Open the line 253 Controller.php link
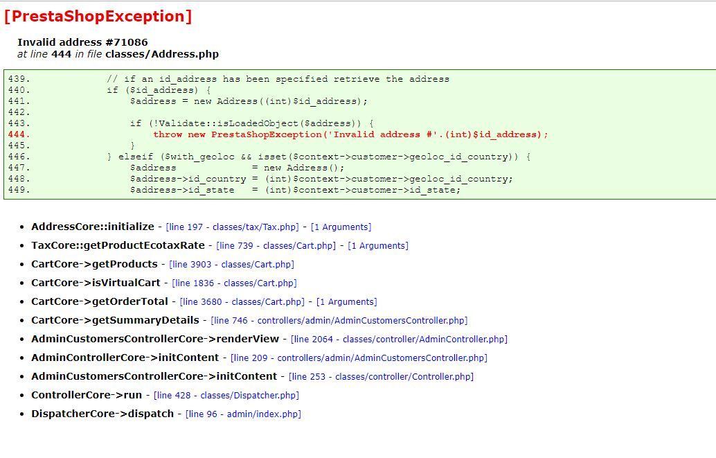 pos(381,377)
